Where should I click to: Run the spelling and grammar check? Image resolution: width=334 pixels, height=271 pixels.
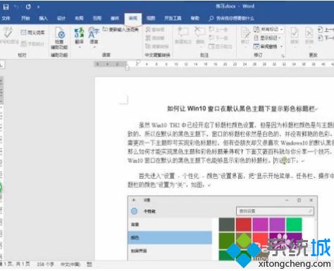tap(8, 36)
